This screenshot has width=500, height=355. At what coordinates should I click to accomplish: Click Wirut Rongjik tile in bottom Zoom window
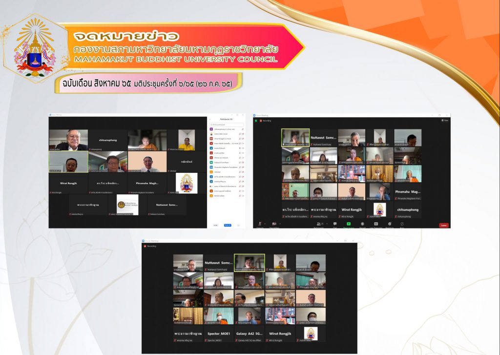(280, 334)
